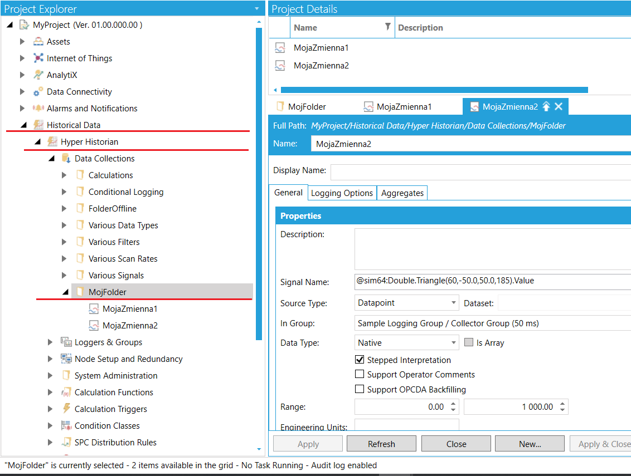631x476 pixels.
Task: Open the Aggregates tab
Action: (x=402, y=193)
